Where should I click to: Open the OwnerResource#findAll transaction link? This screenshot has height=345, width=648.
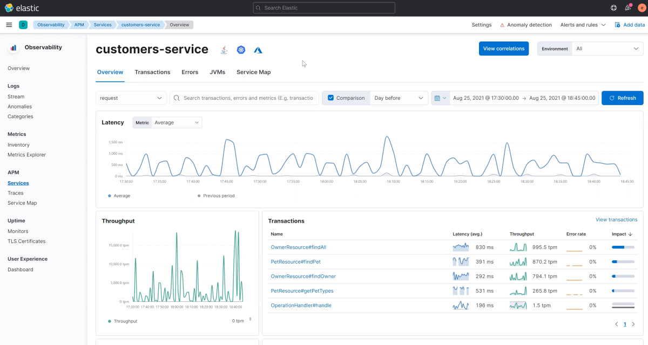click(298, 247)
